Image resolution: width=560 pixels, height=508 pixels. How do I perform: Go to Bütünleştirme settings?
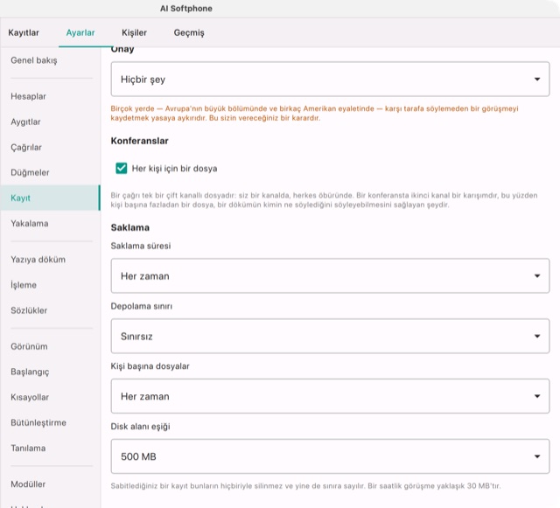tap(50, 422)
